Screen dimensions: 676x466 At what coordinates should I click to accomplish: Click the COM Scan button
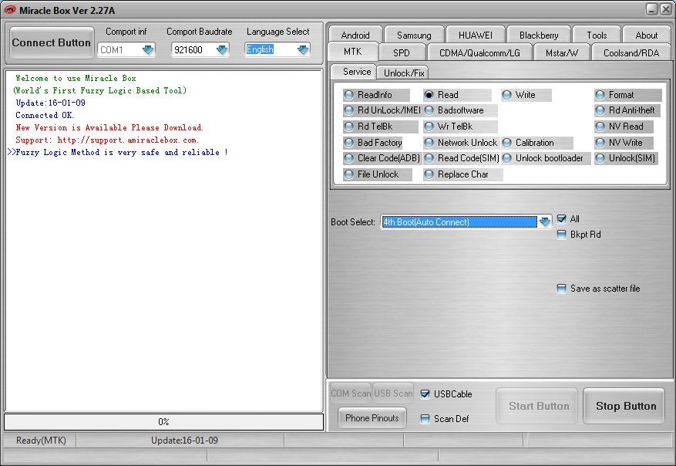[351, 393]
